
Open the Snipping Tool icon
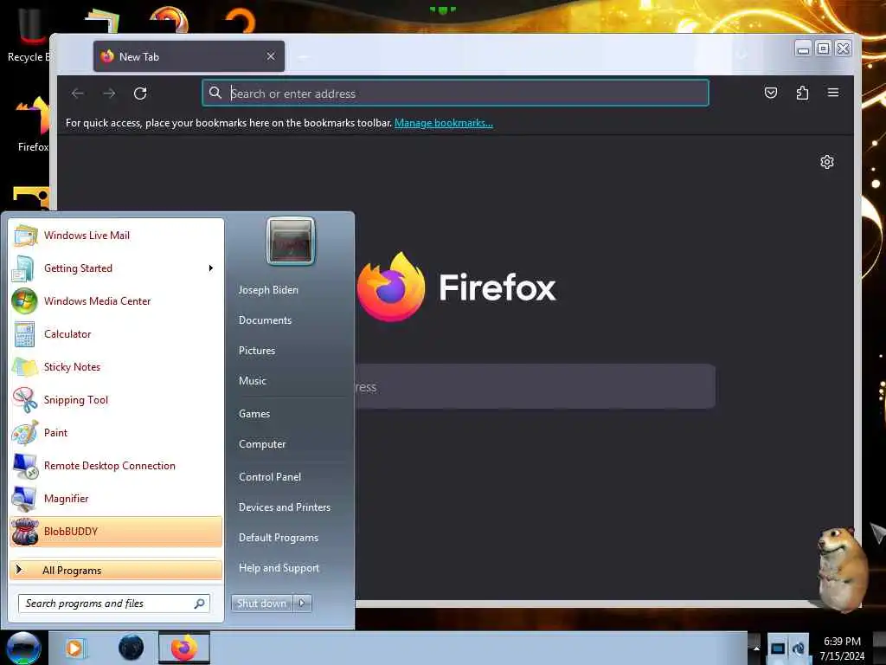[24, 400]
